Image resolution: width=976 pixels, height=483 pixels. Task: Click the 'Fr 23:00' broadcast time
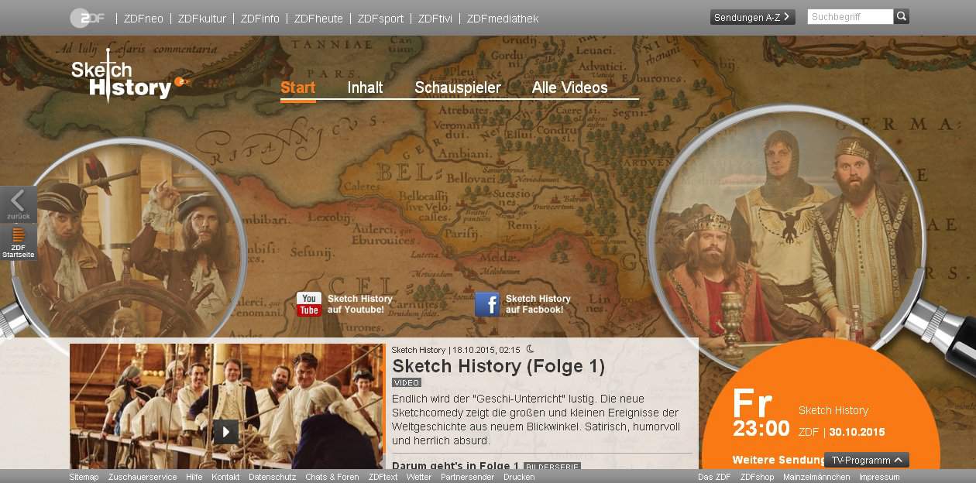click(761, 414)
